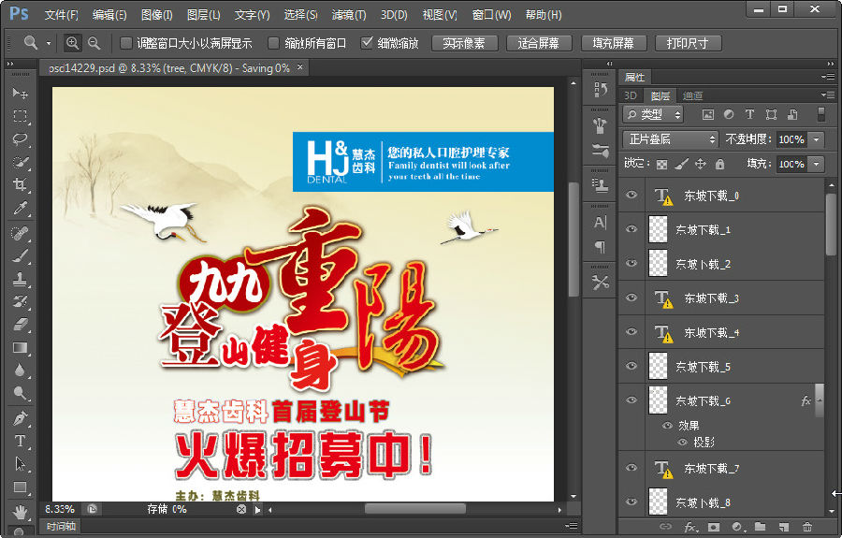Filter layers by pixel layer icon
The width and height of the screenshot is (842, 538).
pyautogui.click(x=708, y=114)
